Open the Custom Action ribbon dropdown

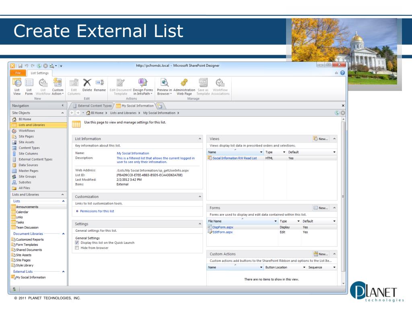click(x=58, y=87)
